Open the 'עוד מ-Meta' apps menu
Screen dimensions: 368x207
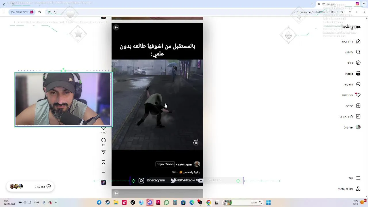pos(349,189)
